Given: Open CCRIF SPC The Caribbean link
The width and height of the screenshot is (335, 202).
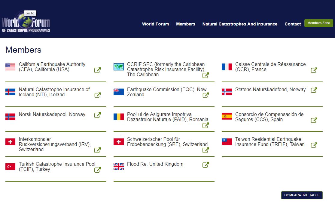Looking at the screenshot, I should tap(166, 70).
